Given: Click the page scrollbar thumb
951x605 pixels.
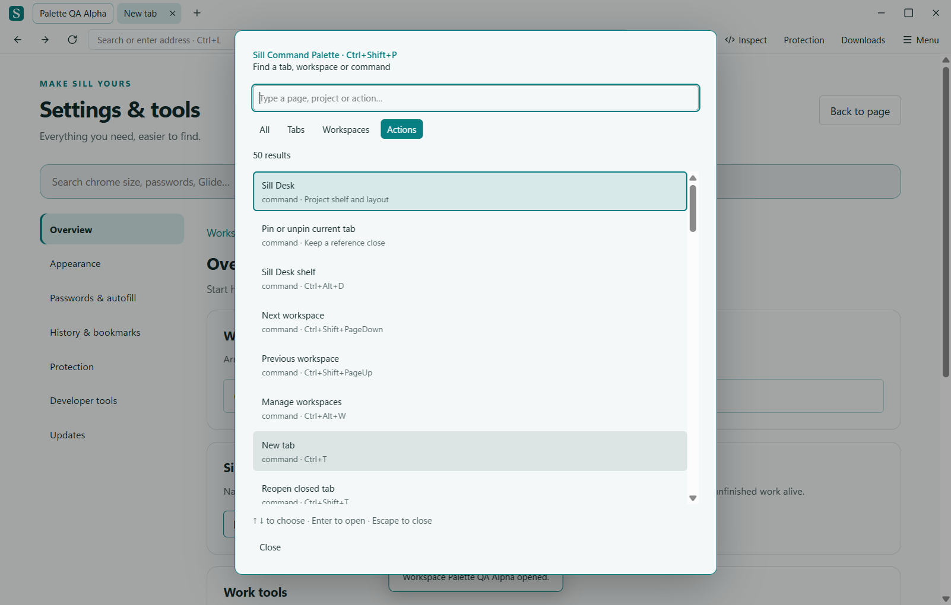Looking at the screenshot, I should [946, 222].
